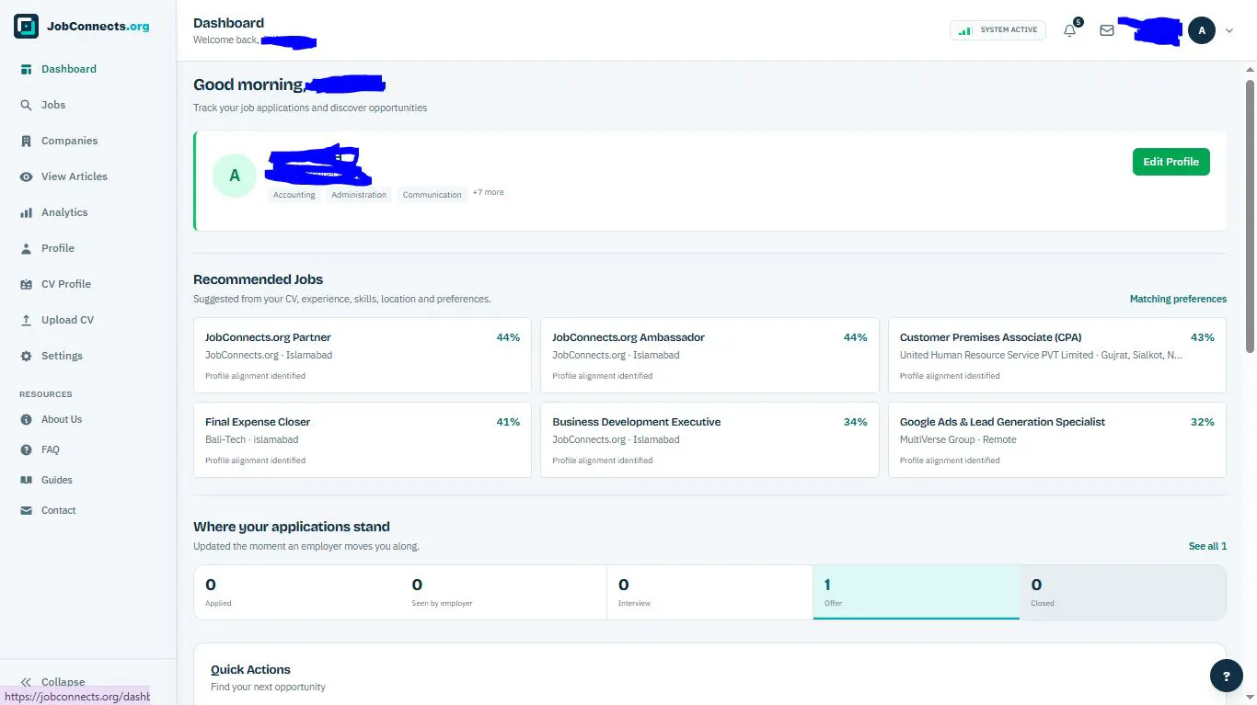Click the View Articles eye icon
The width and height of the screenshot is (1257, 705).
pos(26,176)
